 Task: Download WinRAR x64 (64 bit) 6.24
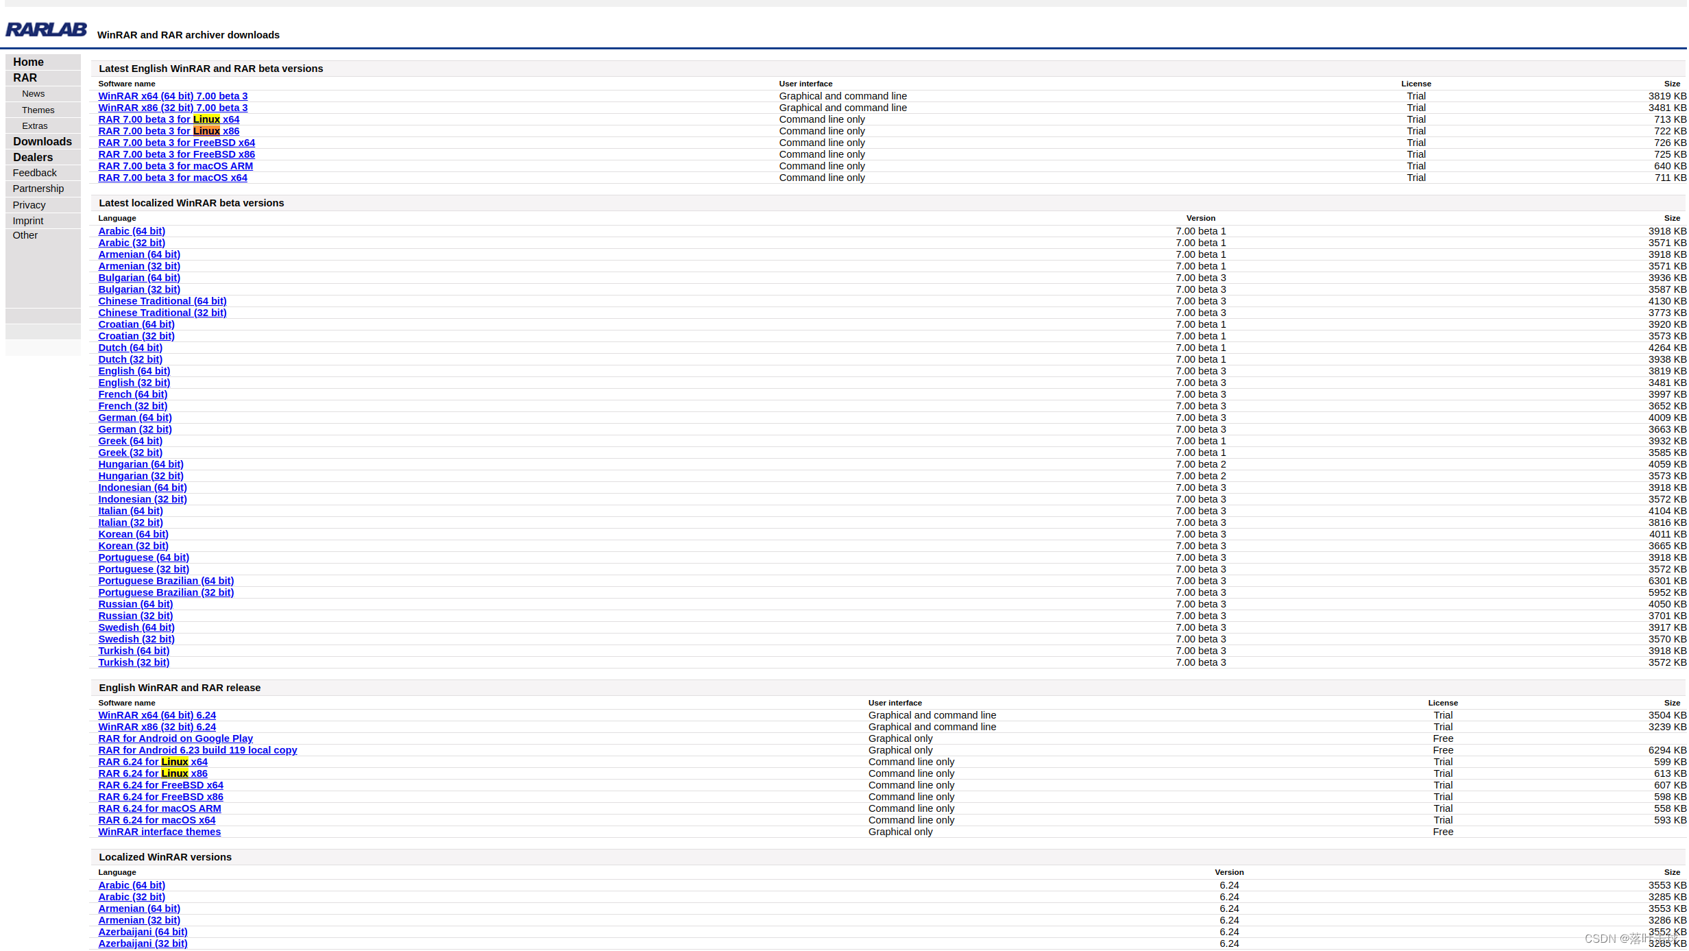tap(157, 715)
